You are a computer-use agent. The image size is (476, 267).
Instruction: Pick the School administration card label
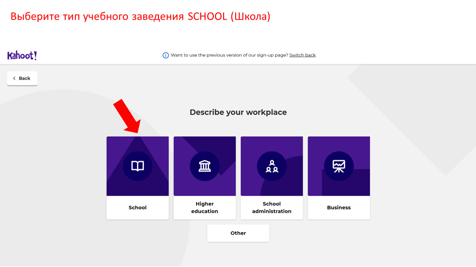tap(272, 208)
